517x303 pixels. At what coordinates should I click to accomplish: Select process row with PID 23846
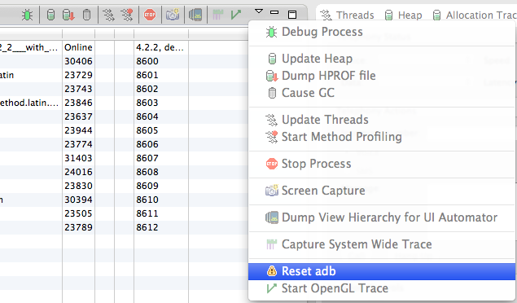[124, 103]
